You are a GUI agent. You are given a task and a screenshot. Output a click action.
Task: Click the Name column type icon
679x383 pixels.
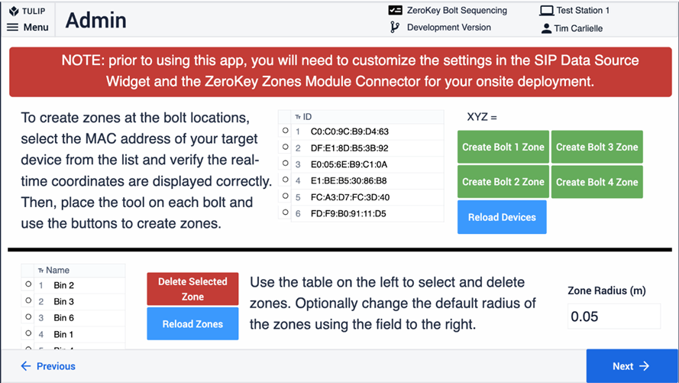[40, 271]
